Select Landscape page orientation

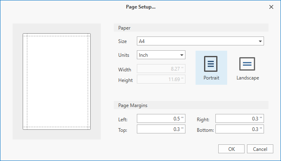click(247, 68)
